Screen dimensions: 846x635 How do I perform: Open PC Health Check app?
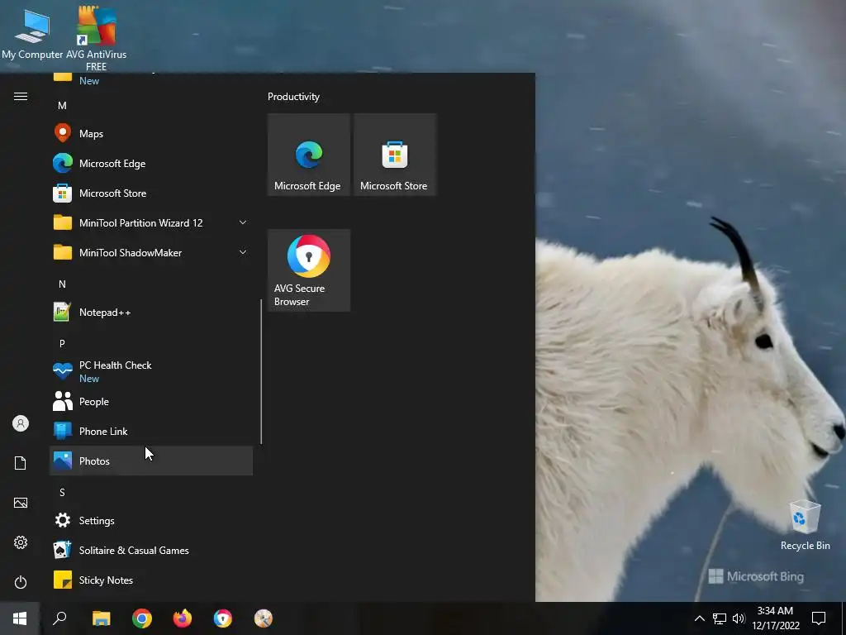151,371
